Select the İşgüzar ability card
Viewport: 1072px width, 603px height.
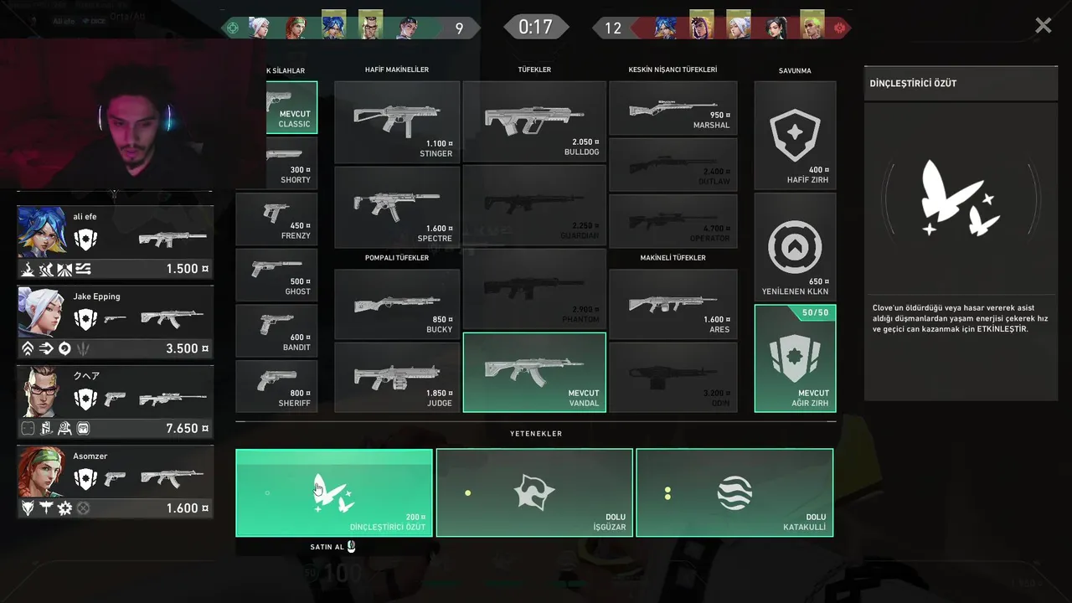(x=534, y=492)
